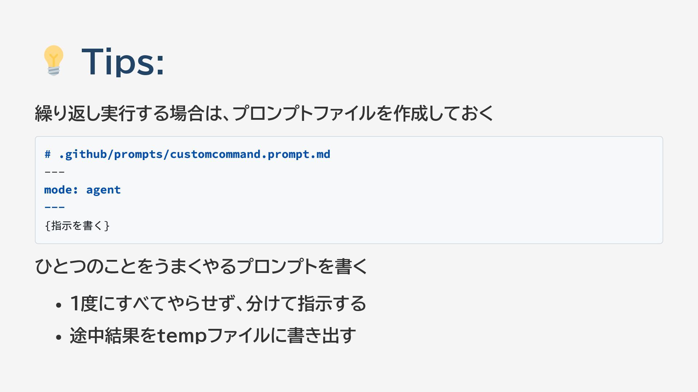Click the bullet dot before '1度にすべて'
Image resolution: width=698 pixels, height=392 pixels.
point(59,305)
